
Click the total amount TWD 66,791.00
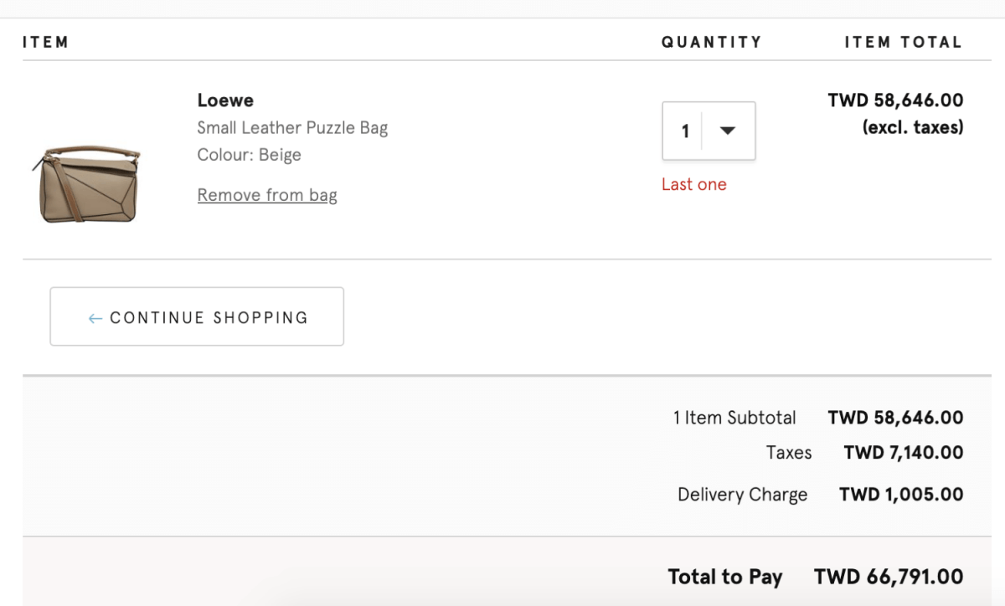coord(889,577)
